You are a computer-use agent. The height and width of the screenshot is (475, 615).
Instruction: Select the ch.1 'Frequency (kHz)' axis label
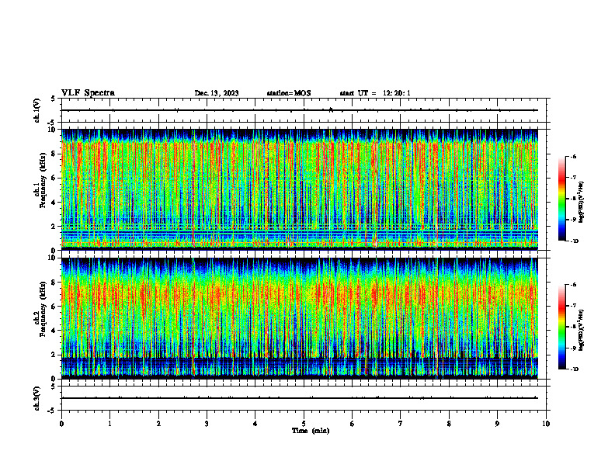(x=43, y=180)
